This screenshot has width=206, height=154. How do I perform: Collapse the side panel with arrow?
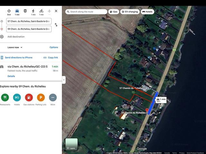64,80
